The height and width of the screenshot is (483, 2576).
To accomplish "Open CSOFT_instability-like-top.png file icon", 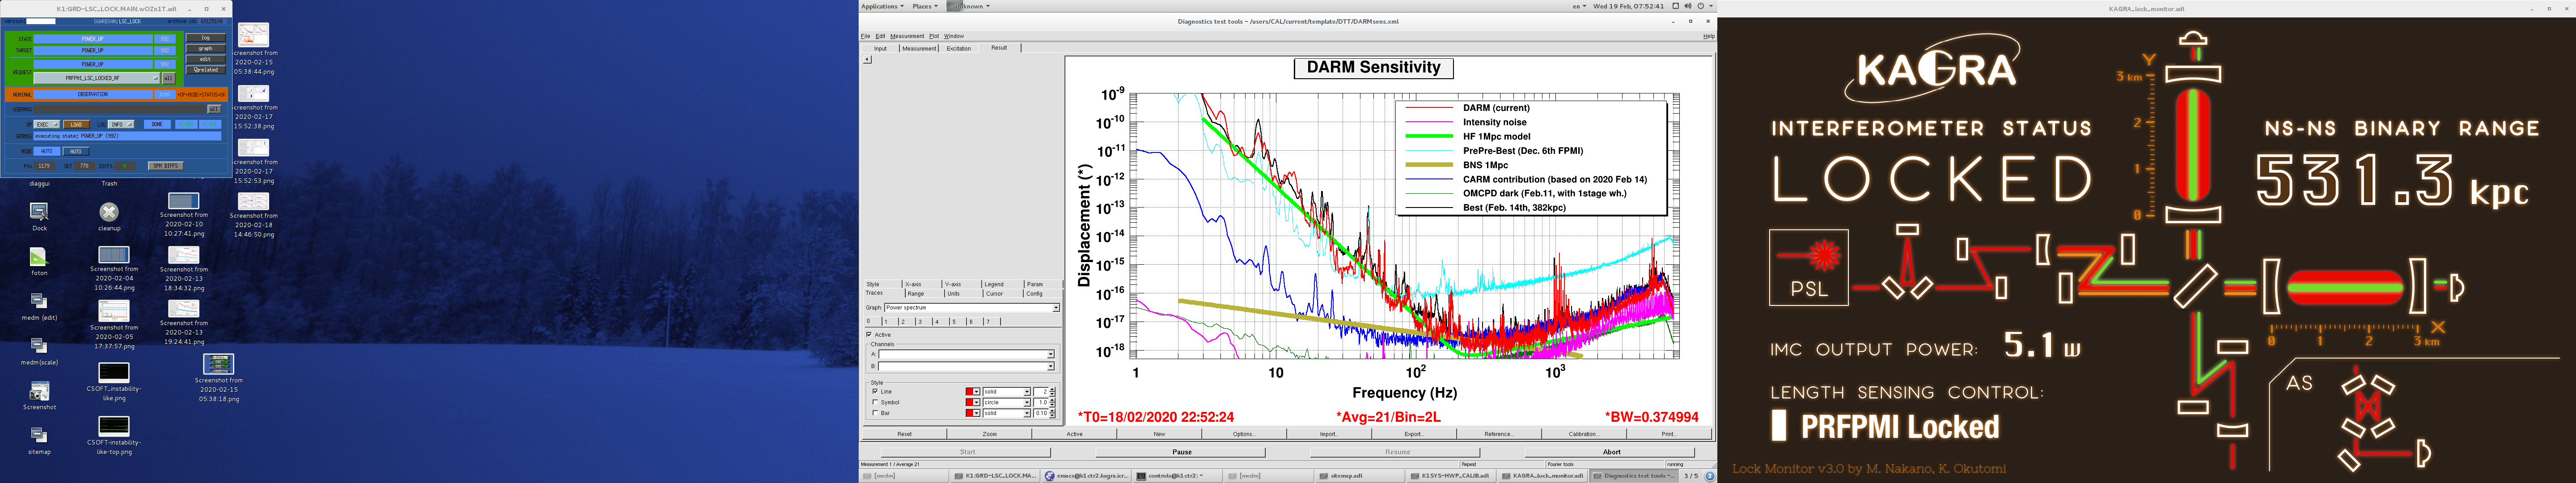I will [114, 426].
